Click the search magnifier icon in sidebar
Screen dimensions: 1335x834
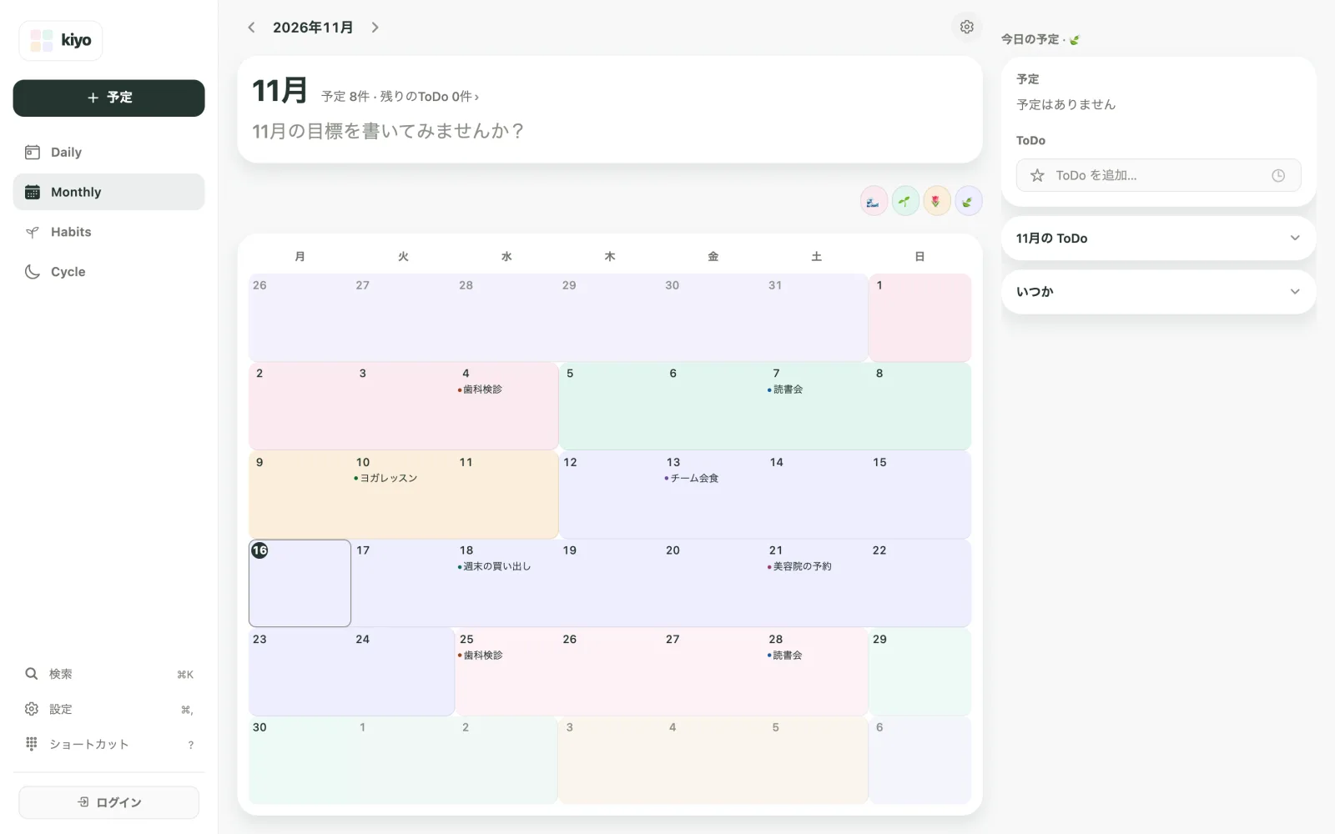click(32, 674)
